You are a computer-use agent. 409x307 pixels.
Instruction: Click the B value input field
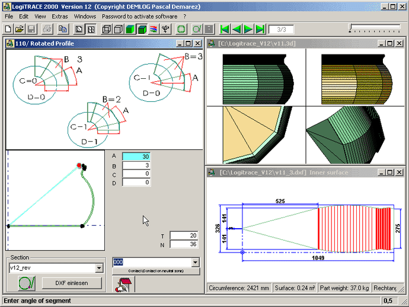click(136, 165)
